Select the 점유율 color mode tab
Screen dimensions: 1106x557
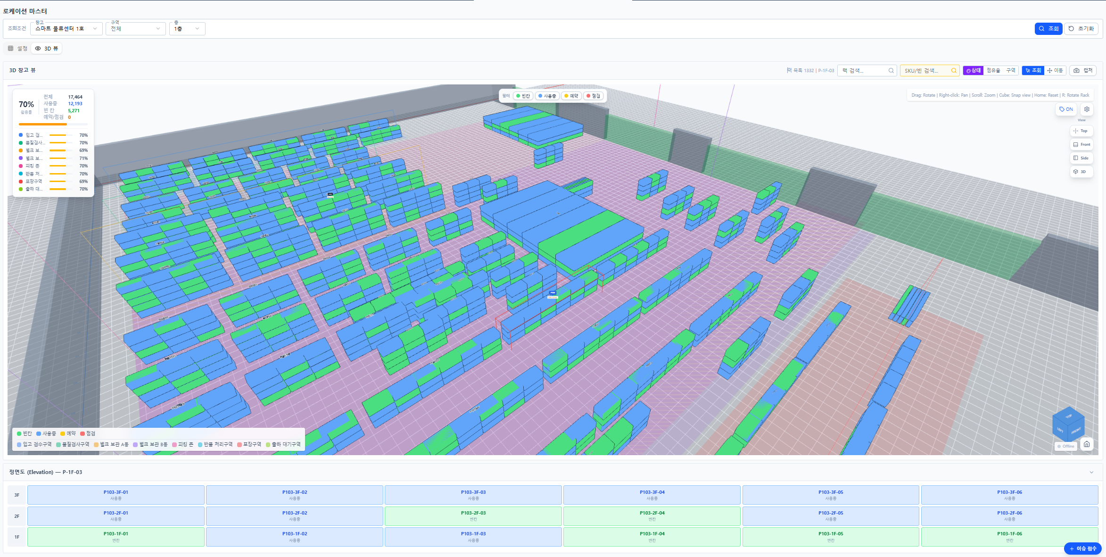coord(993,70)
